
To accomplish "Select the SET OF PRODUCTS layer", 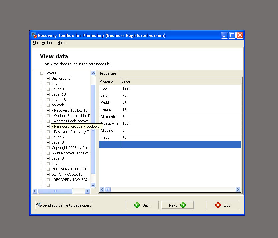I will (67, 174).
